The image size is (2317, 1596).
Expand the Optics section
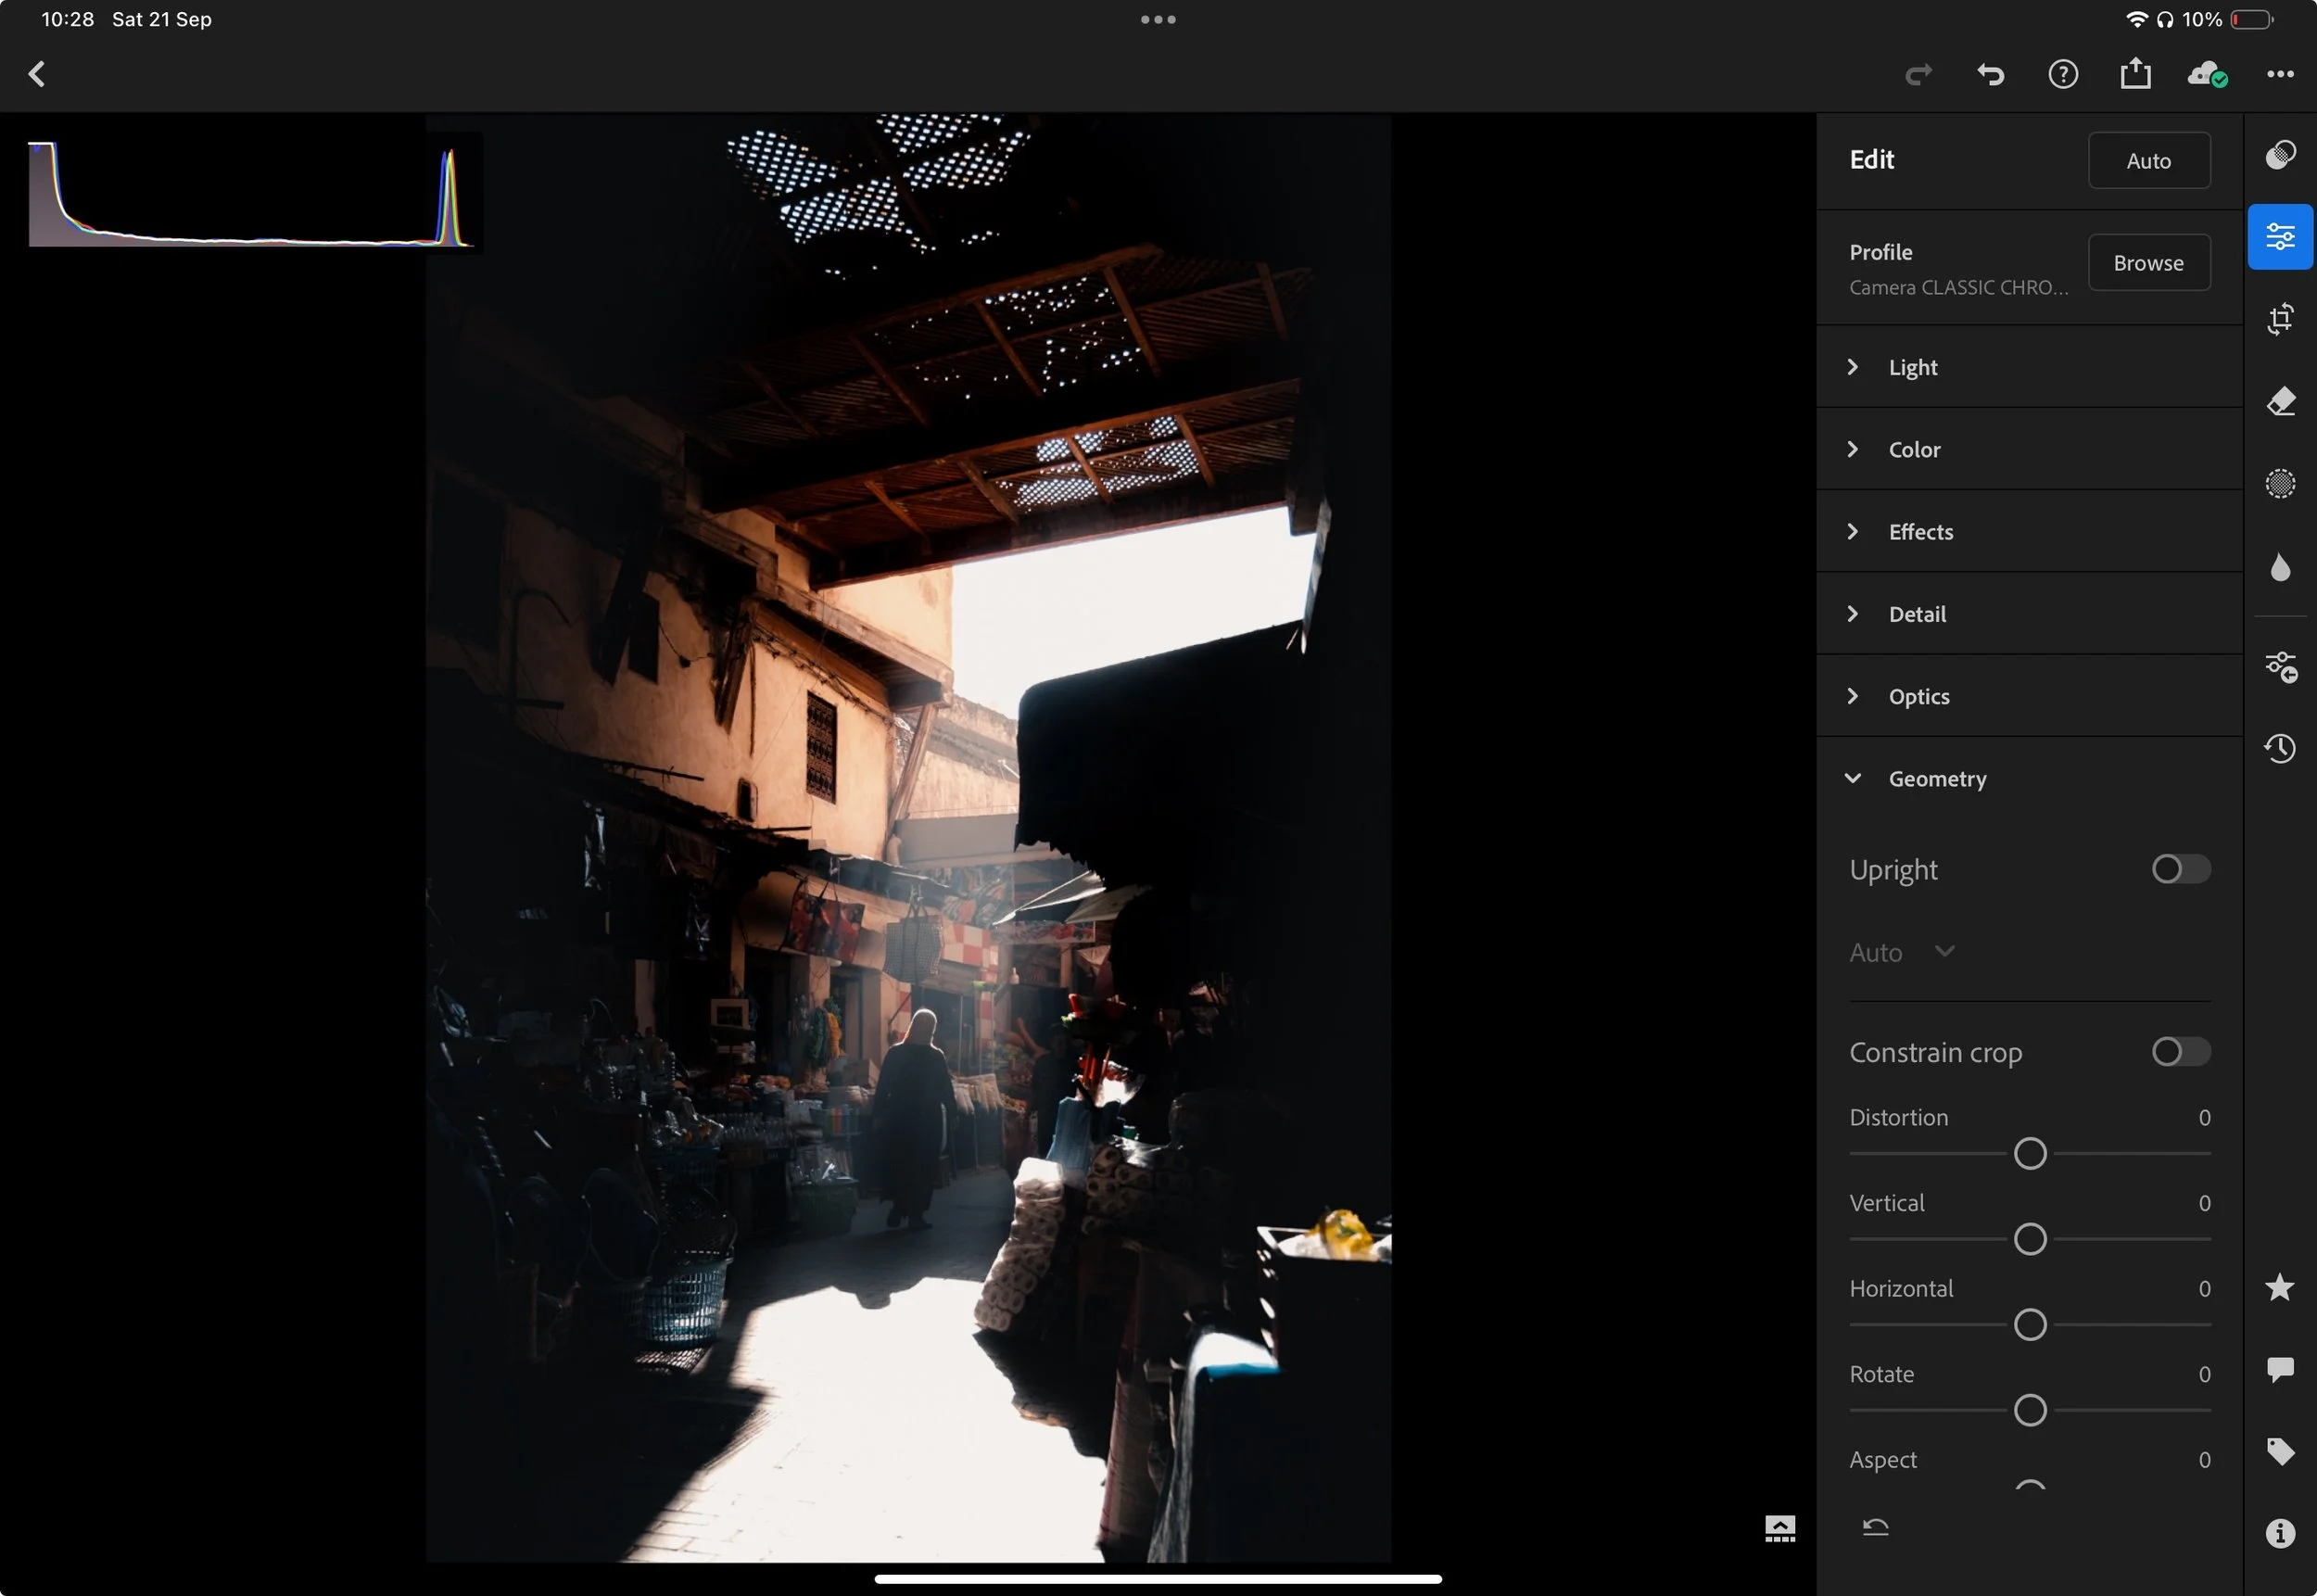(1918, 696)
